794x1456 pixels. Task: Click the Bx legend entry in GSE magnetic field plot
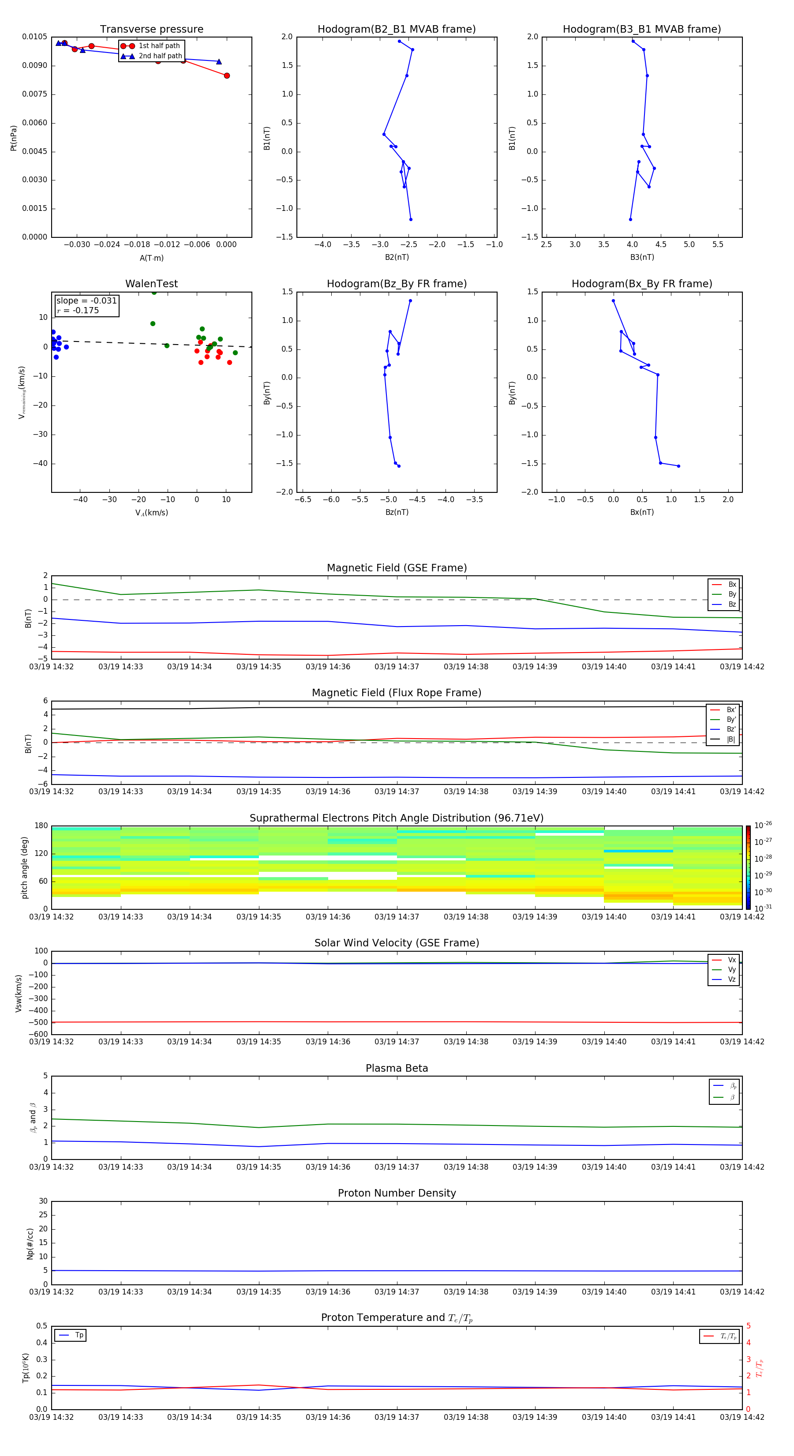[724, 585]
